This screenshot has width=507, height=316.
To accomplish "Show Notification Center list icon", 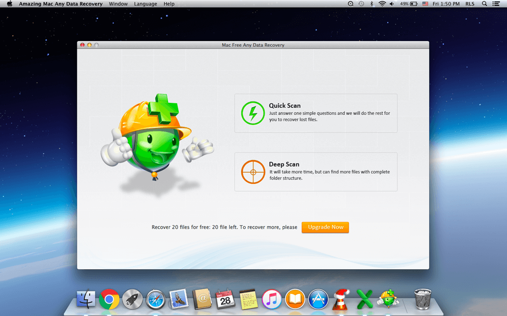I will (x=496, y=4).
